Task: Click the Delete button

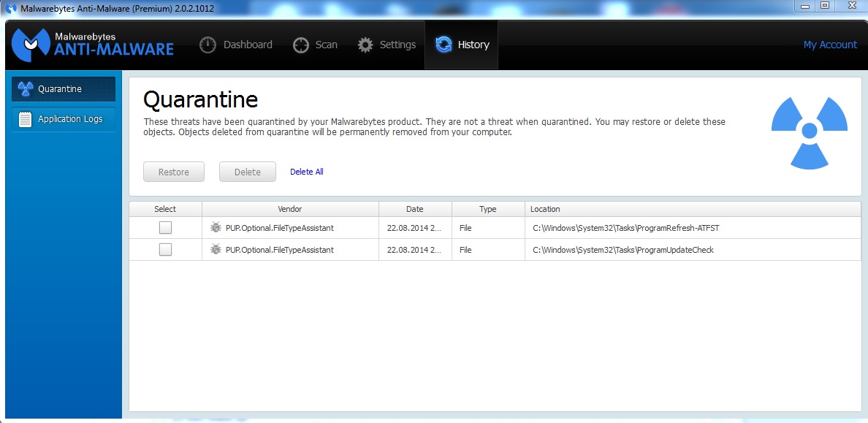Action: (248, 172)
